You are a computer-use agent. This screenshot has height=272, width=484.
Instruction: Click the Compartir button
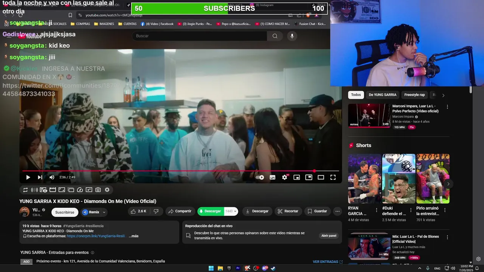coord(180,211)
